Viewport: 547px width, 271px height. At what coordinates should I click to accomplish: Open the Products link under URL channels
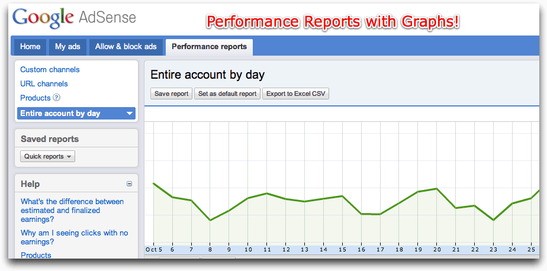point(36,98)
